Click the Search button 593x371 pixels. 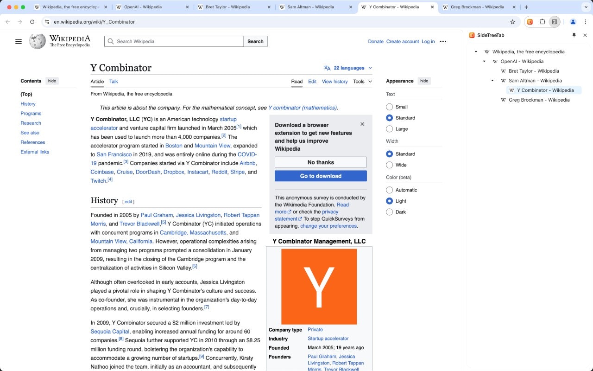255,41
